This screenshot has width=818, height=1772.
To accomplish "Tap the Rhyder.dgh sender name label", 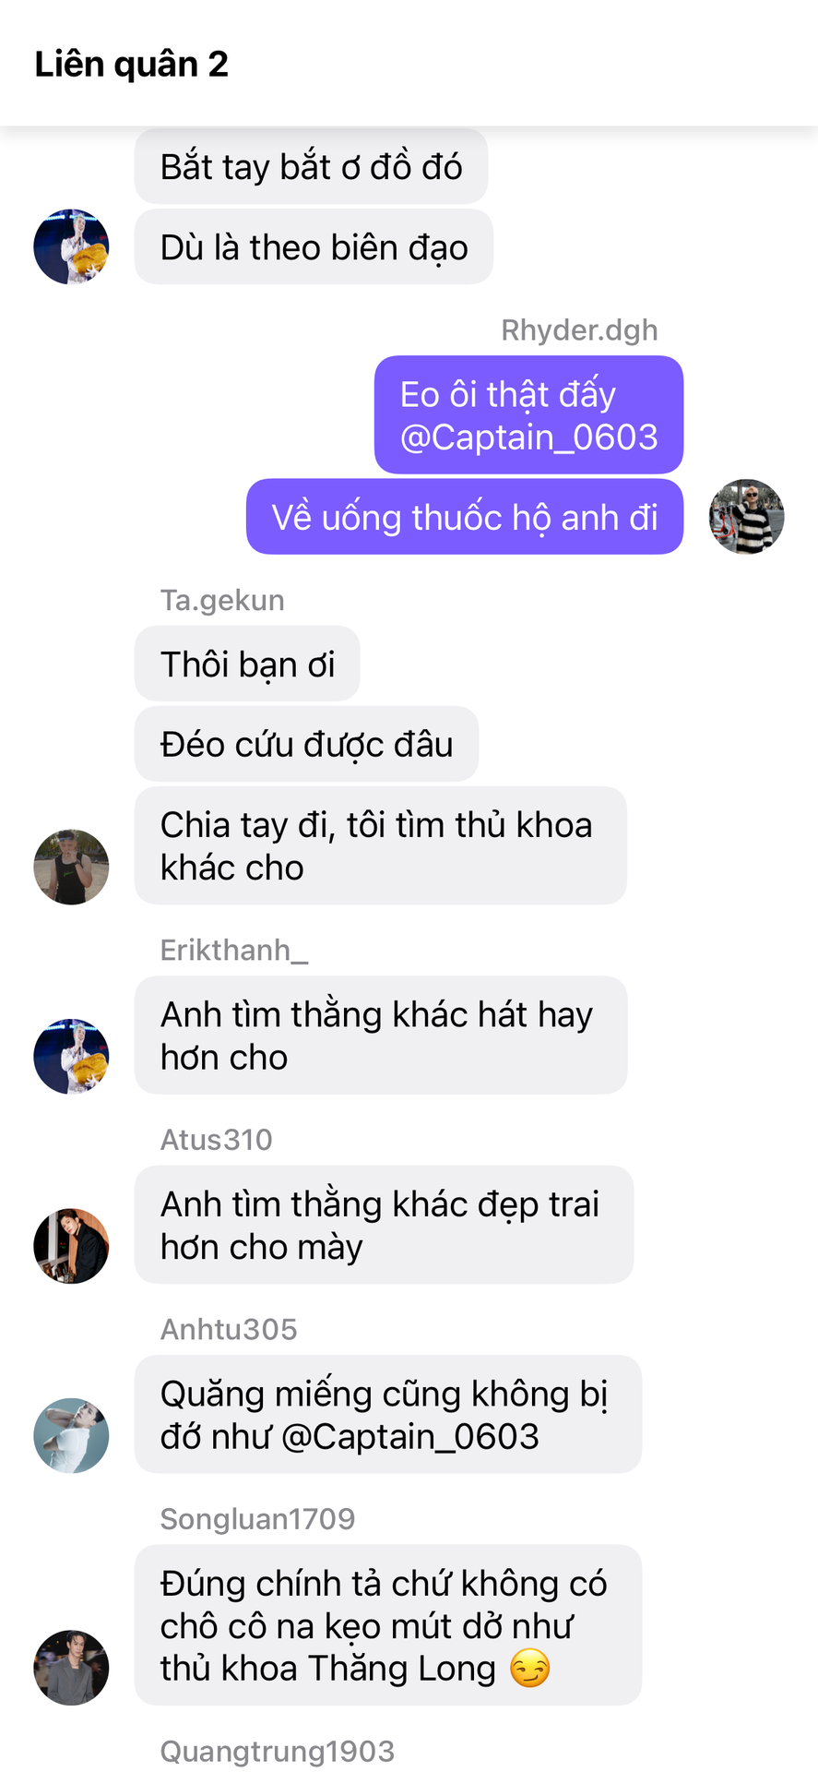I will click(x=579, y=329).
